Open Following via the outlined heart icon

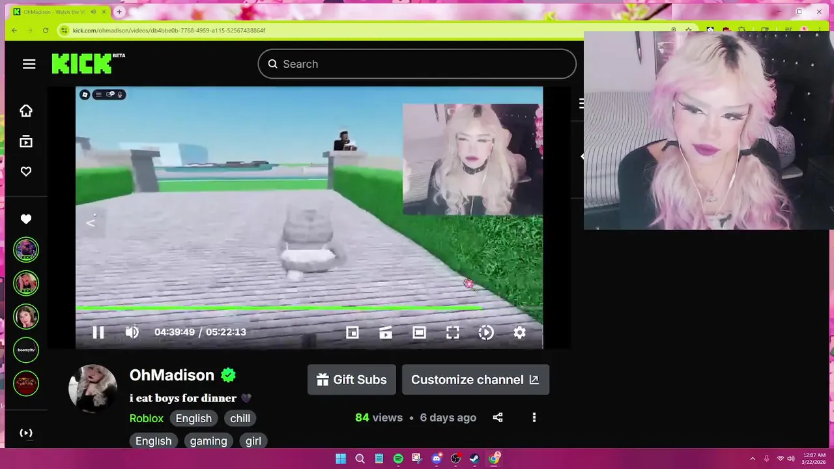pyautogui.click(x=26, y=171)
